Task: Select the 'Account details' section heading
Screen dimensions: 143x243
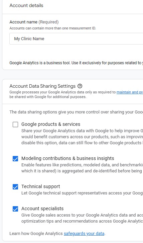Action: (26, 5)
